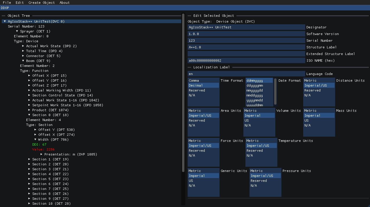
Task: Expand Product (DET 1074) node
Action: click(x=29, y=110)
